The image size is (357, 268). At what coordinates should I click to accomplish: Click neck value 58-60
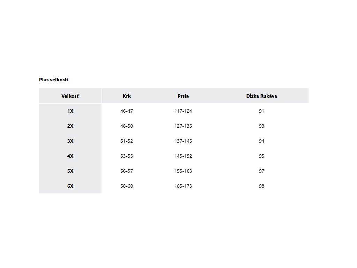127,186
